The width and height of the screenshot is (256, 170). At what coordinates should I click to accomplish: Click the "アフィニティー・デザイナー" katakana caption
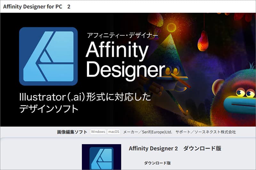(x=123, y=35)
